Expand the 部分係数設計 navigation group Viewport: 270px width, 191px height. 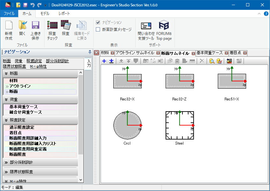[6, 162]
